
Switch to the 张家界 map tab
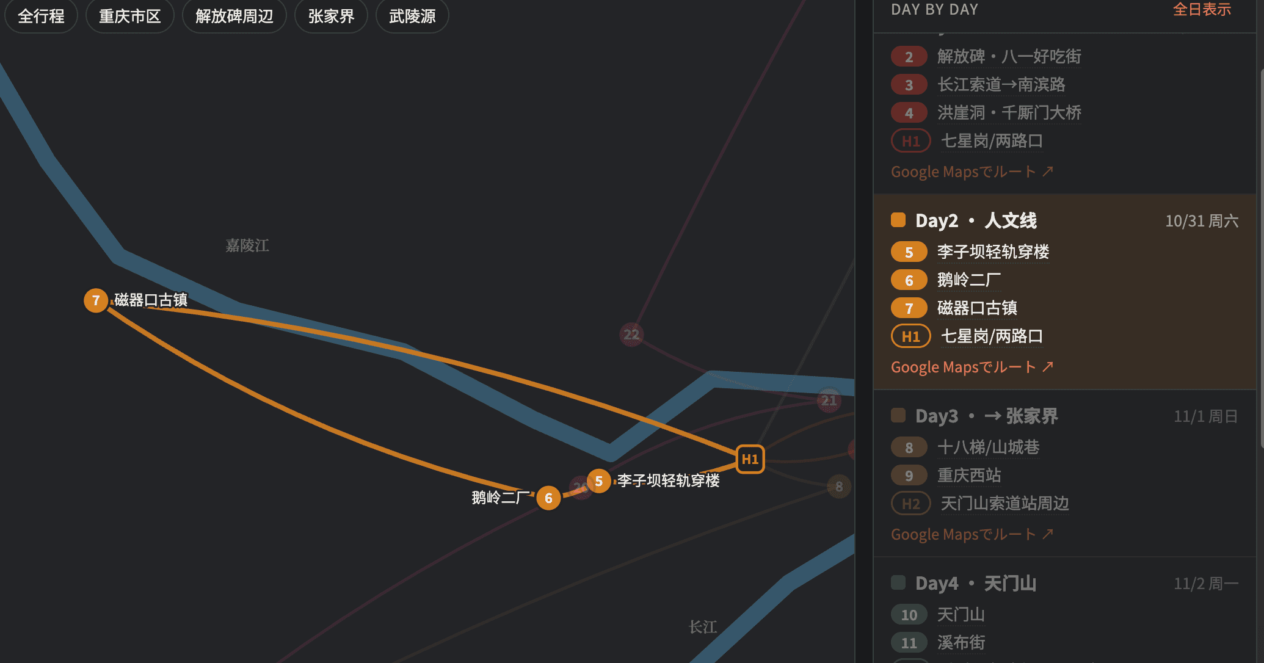[x=331, y=16]
